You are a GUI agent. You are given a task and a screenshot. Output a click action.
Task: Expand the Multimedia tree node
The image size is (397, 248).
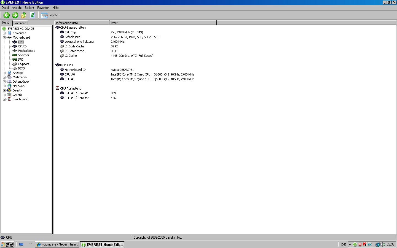pyautogui.click(x=4, y=77)
